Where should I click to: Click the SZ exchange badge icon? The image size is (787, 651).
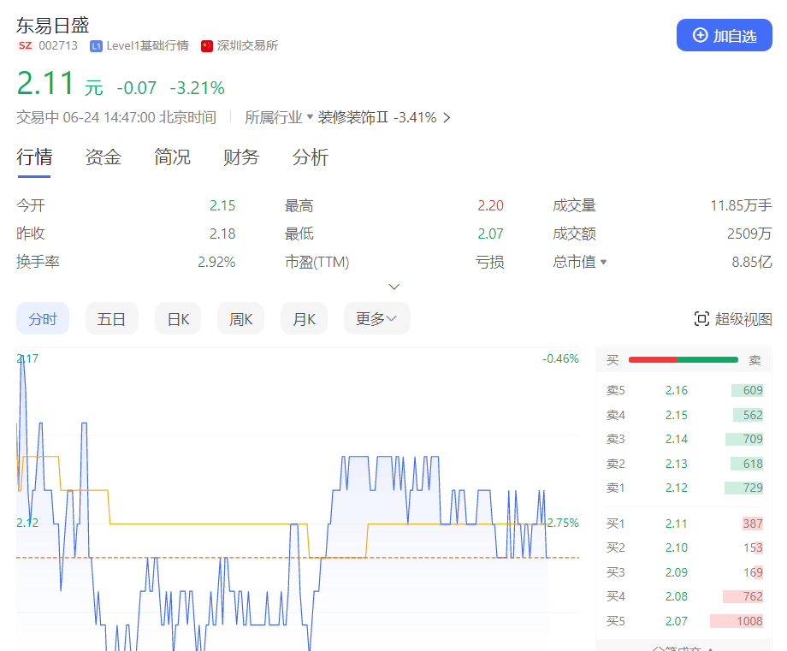tap(25, 45)
